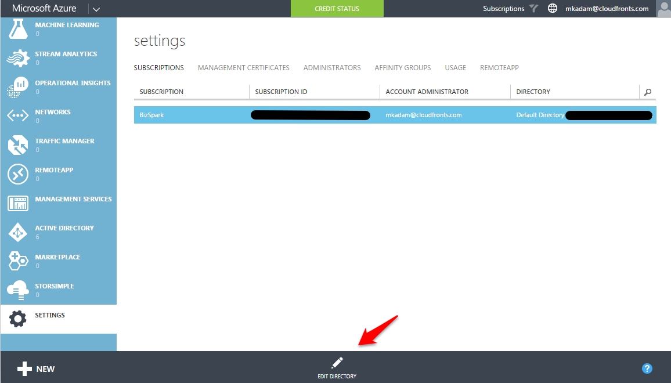Open Active Directory diamond icon
The width and height of the screenshot is (671, 383).
coord(18,232)
